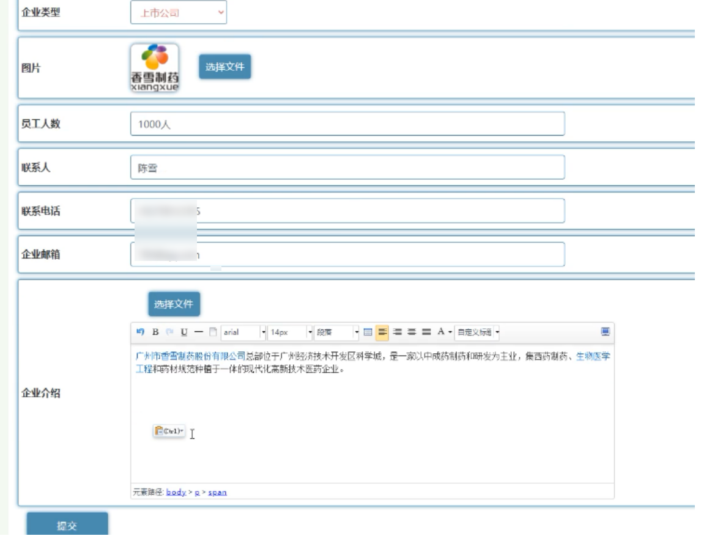
Task: Click the body link in the element path
Action: click(x=176, y=492)
